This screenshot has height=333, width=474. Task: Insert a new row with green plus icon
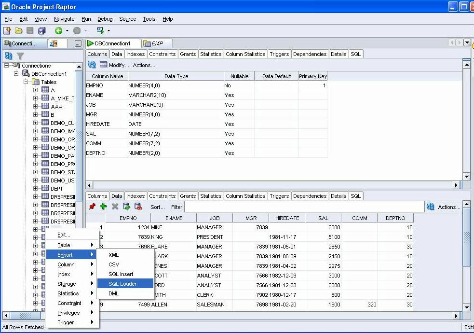(103, 207)
